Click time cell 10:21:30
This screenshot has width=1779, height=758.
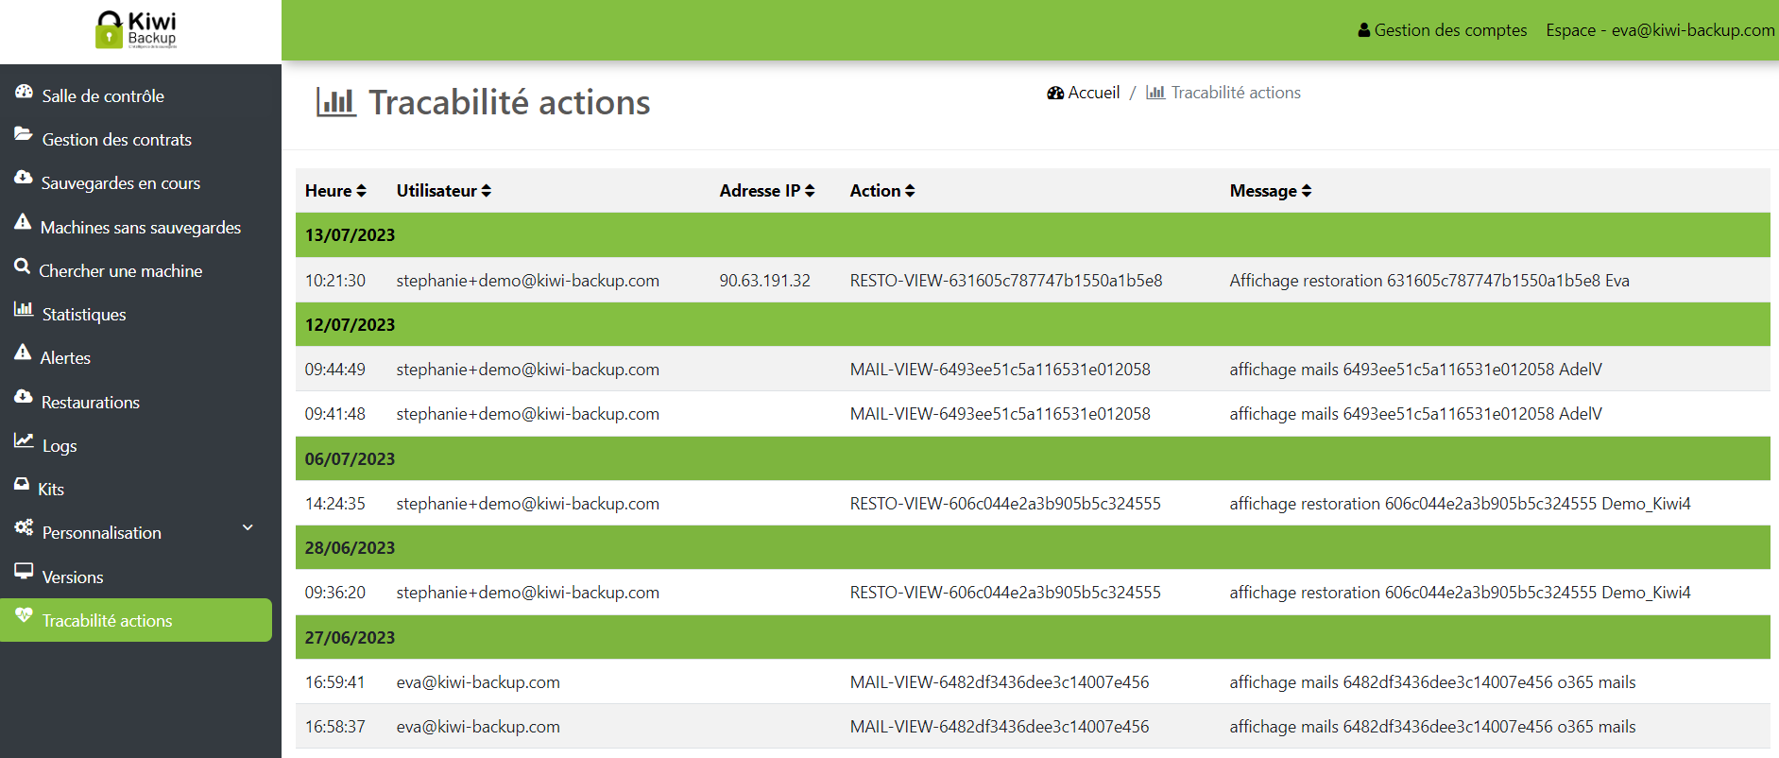(335, 281)
